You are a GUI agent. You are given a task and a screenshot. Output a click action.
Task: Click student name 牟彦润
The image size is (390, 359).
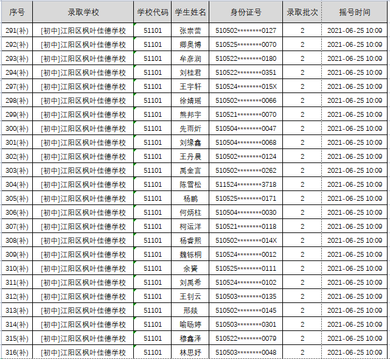click(190, 58)
